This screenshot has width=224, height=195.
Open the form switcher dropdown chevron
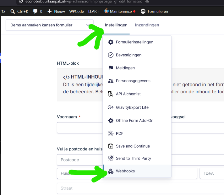click(x=88, y=25)
